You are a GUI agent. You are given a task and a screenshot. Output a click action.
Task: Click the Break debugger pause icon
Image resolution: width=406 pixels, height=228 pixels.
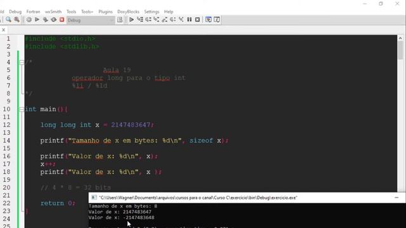coord(189,20)
